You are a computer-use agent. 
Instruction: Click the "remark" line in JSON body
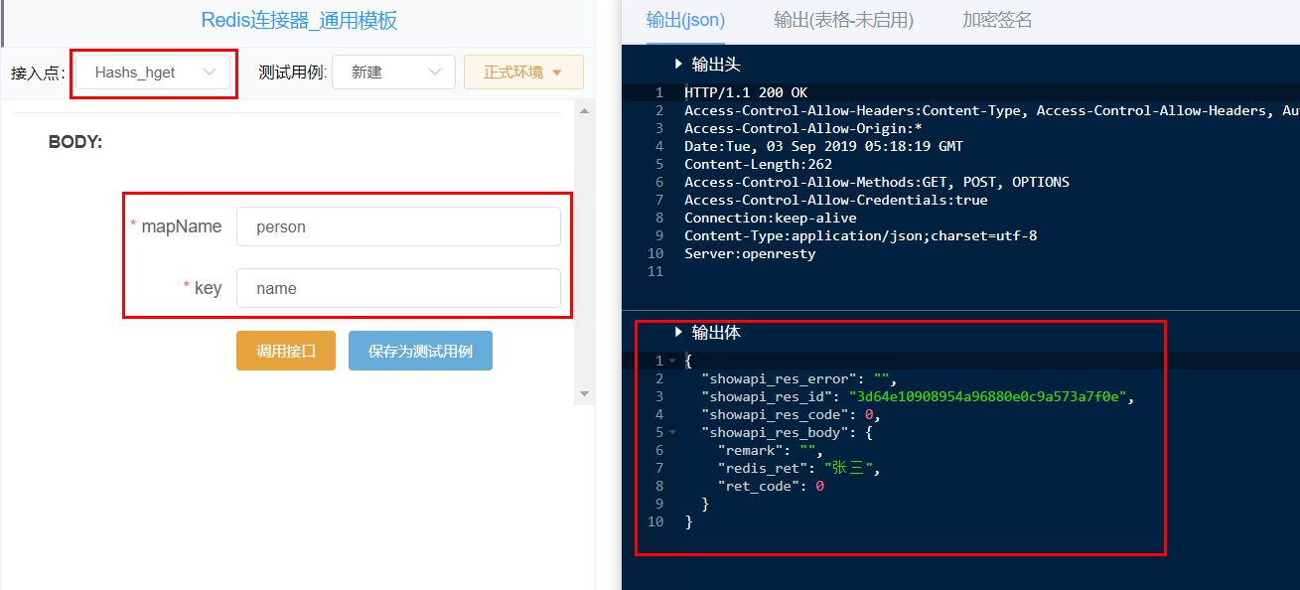point(770,450)
